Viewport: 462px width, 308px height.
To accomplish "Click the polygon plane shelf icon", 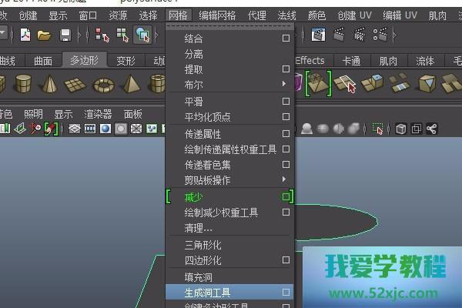I will (75, 83).
